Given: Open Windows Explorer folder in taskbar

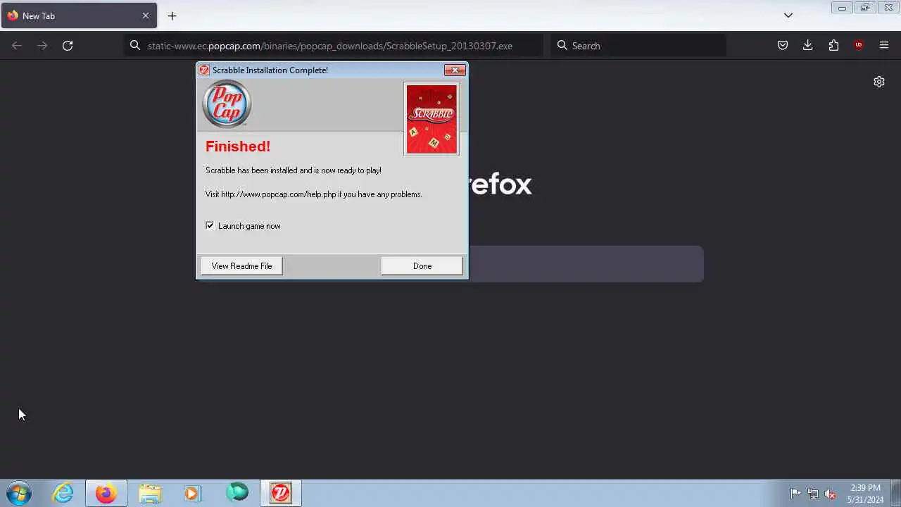Looking at the screenshot, I should [x=150, y=494].
